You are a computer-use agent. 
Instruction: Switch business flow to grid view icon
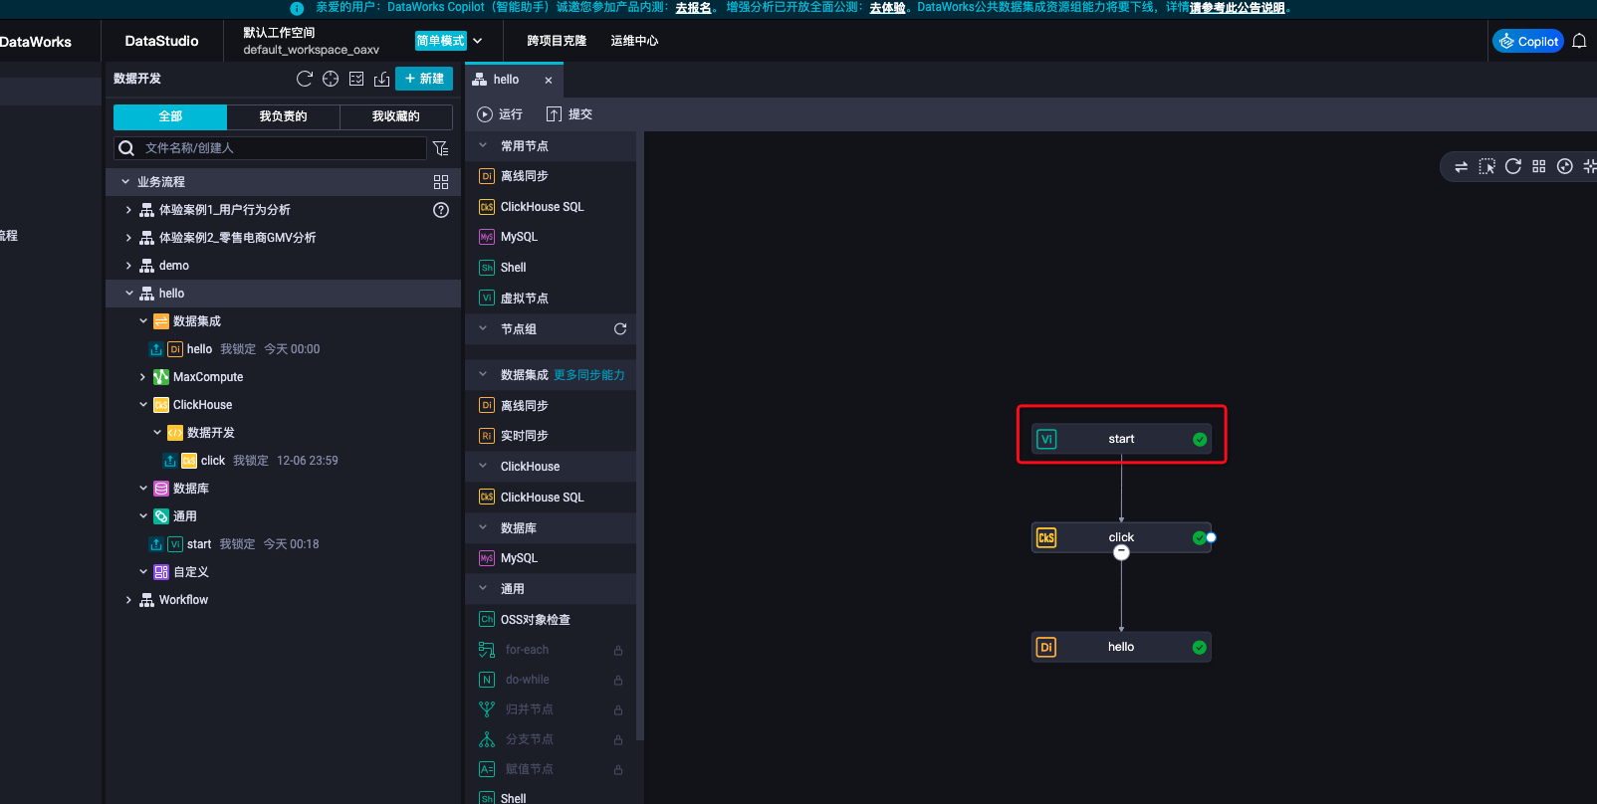tap(441, 182)
